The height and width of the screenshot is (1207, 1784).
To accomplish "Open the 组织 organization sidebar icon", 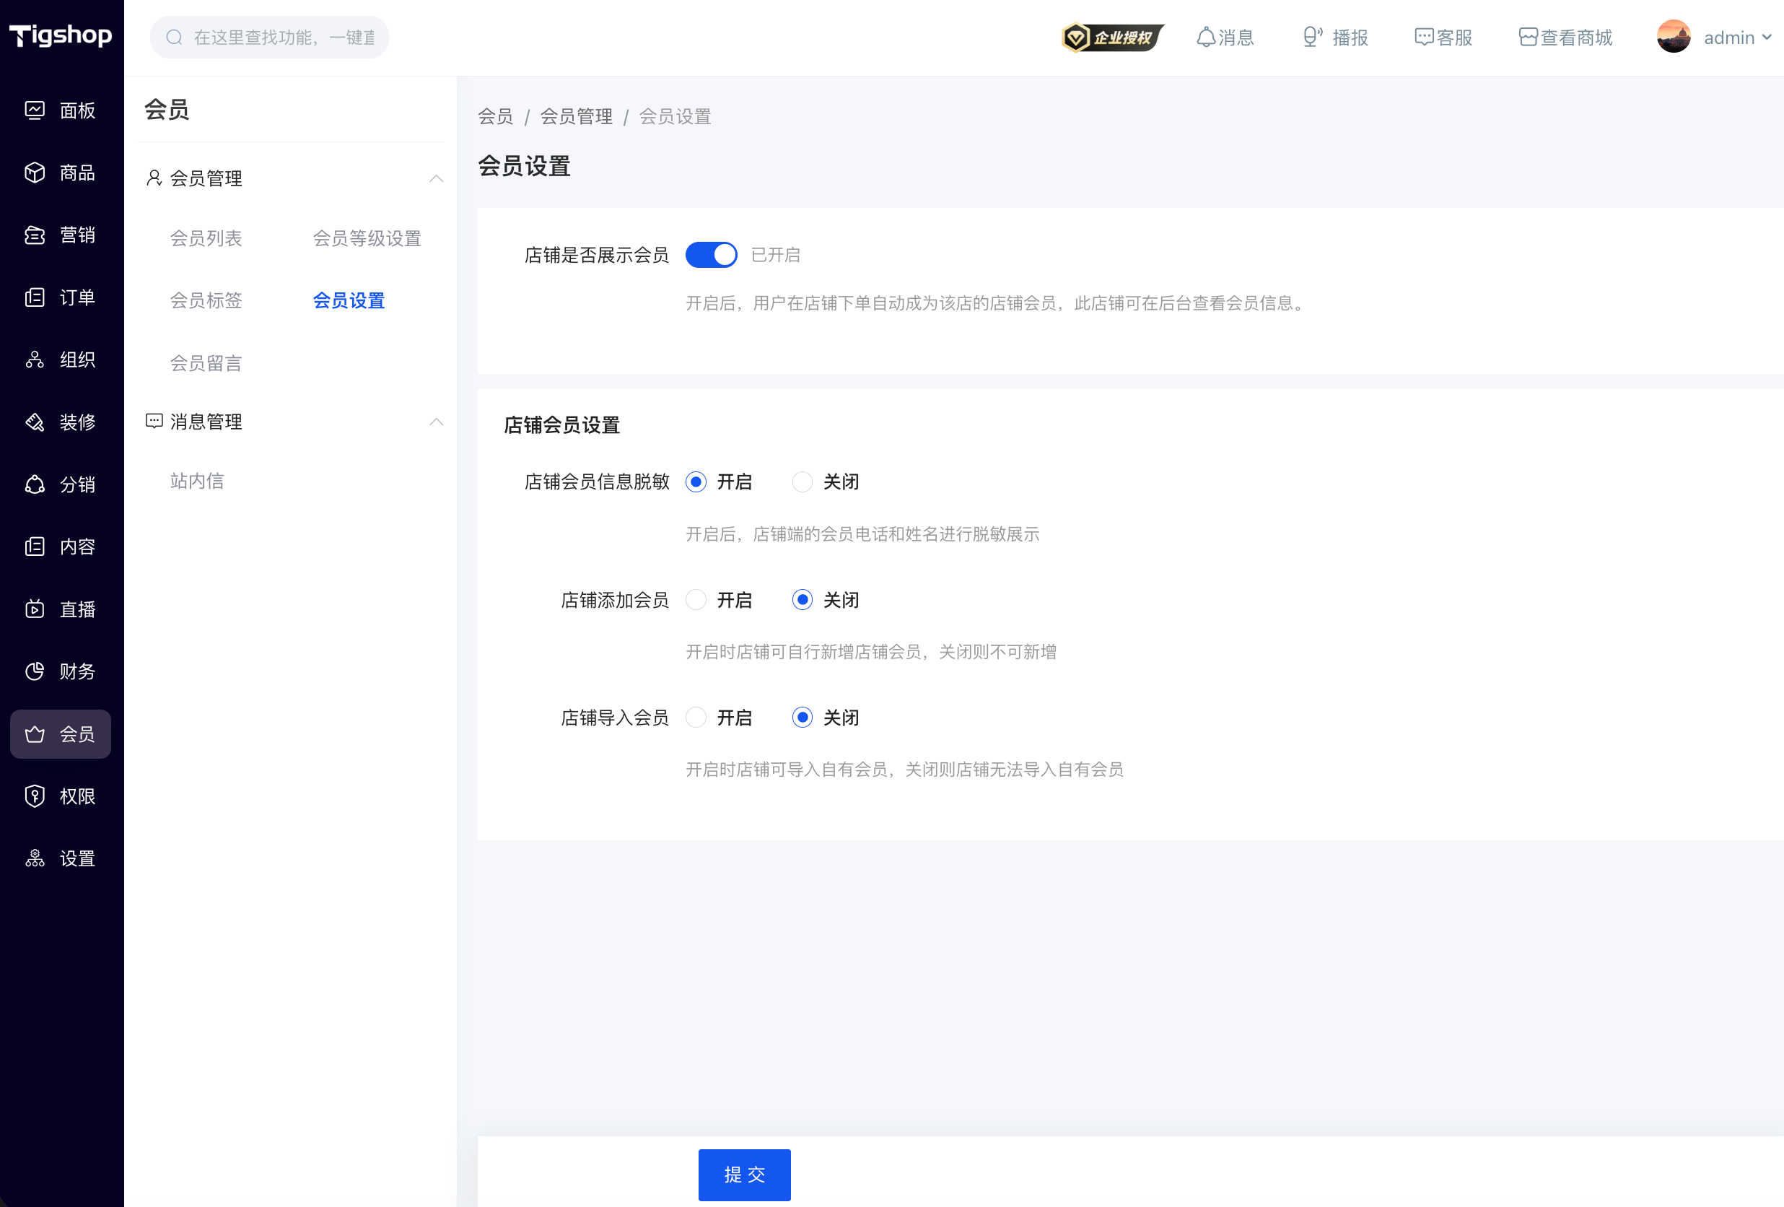I will pyautogui.click(x=35, y=360).
